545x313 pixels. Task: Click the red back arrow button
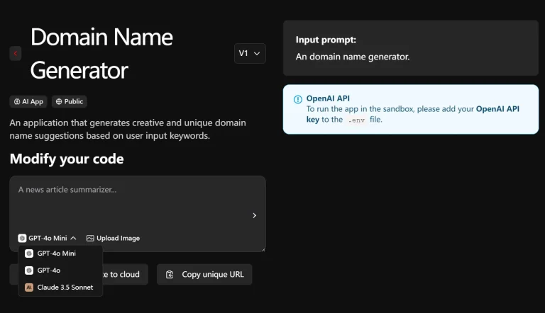tap(16, 53)
